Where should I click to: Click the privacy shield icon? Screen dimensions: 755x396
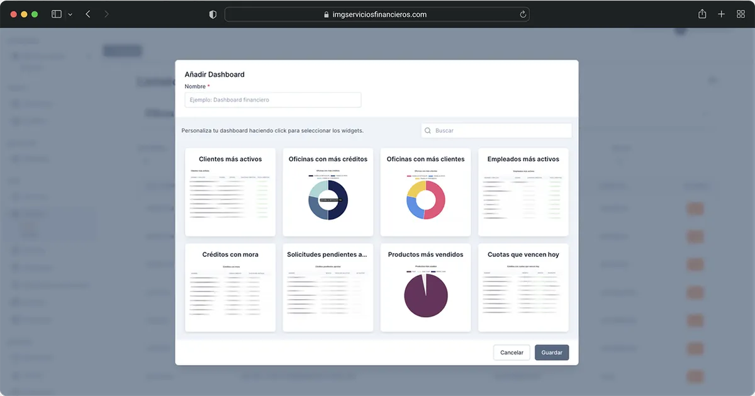[x=213, y=14]
